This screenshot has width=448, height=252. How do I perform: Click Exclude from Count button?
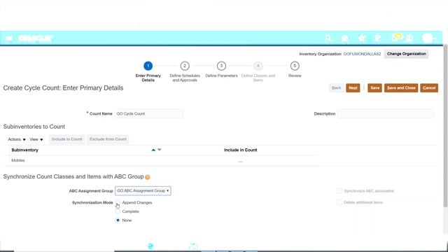(x=108, y=139)
